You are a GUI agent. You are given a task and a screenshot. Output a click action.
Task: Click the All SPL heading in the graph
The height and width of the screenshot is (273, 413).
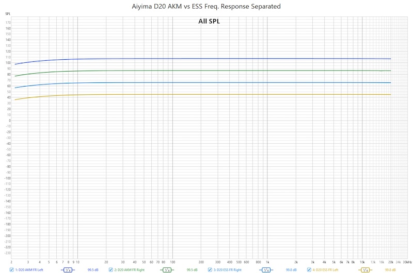(209, 21)
